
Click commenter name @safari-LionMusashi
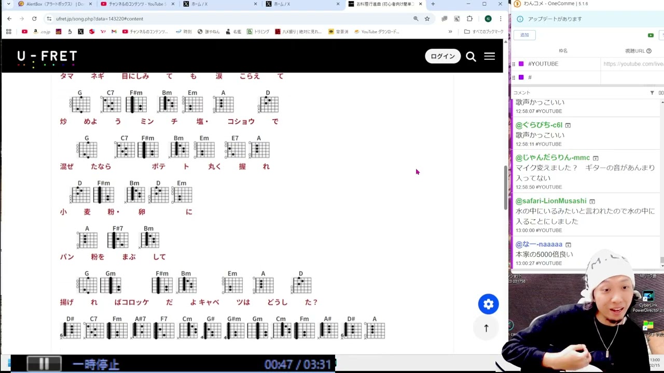coord(551,201)
